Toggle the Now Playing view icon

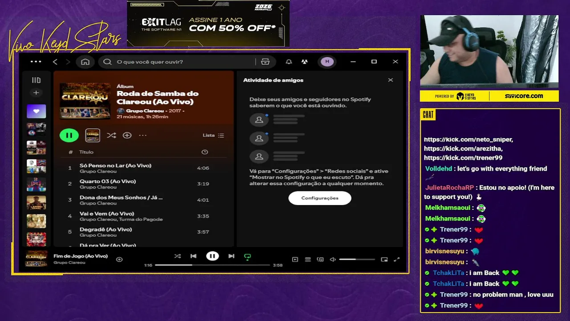tap(295, 259)
